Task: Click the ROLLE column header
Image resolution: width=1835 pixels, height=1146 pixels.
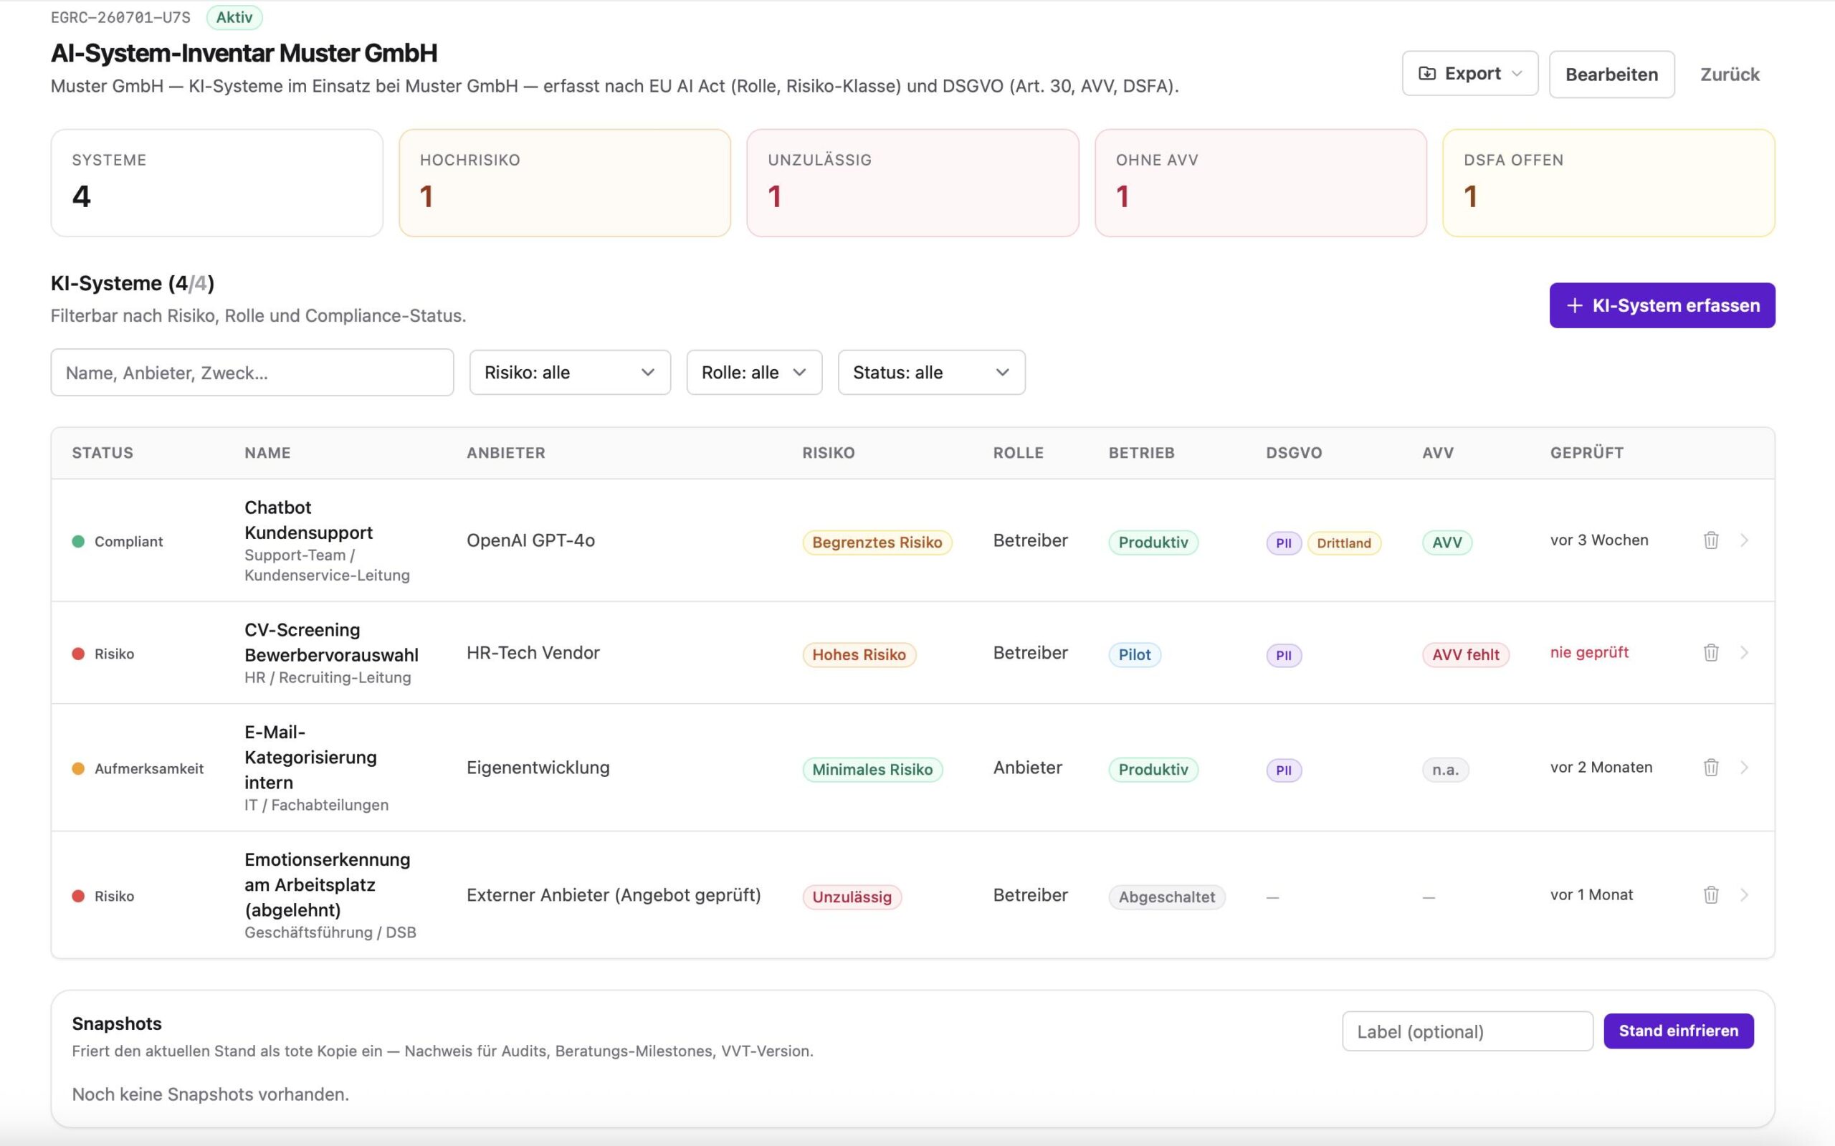Action: pos(1018,452)
